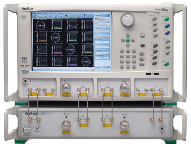Push the hardware Help key

(167, 53)
